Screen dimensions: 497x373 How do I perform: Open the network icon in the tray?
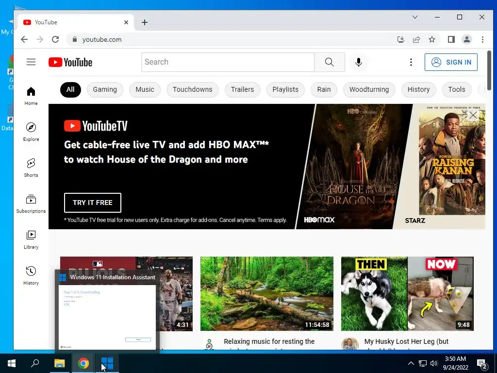click(423, 363)
